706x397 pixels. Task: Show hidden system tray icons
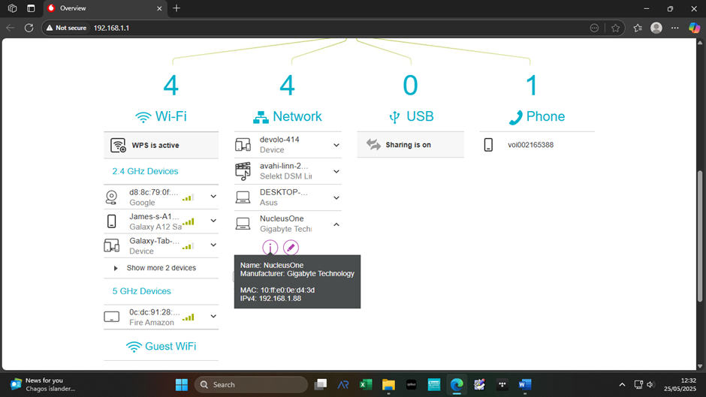(622, 385)
